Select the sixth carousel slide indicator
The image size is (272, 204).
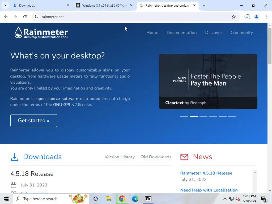click(232, 116)
